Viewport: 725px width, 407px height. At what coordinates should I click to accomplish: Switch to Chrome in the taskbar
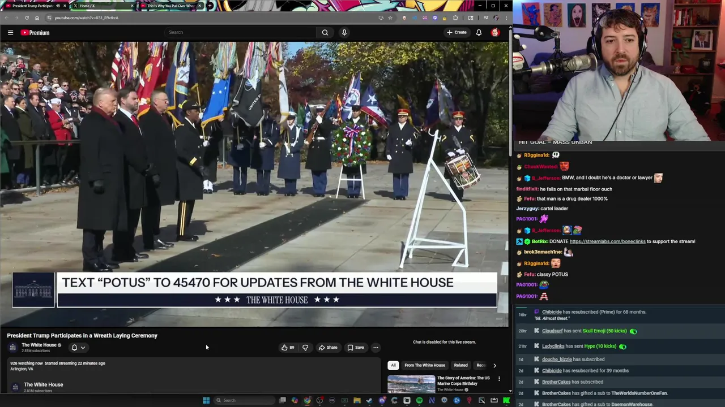click(x=307, y=400)
